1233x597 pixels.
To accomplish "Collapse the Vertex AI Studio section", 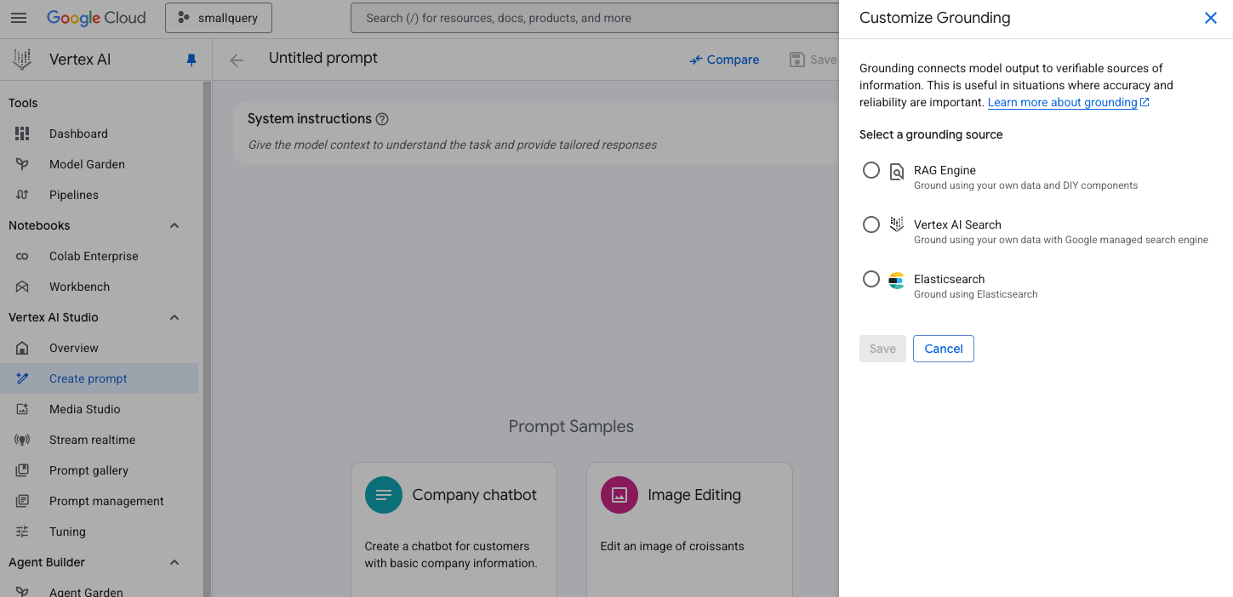I will (x=174, y=317).
